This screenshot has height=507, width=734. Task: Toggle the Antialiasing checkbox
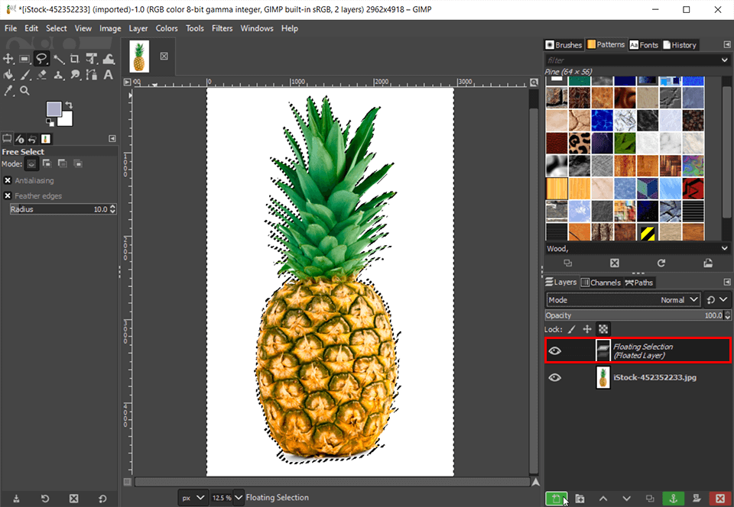(8, 180)
